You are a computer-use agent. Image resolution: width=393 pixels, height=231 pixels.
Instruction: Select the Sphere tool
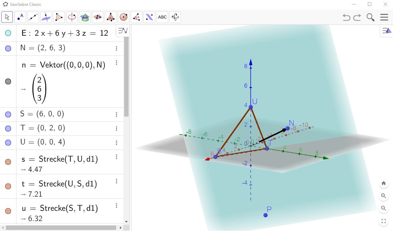point(123,17)
